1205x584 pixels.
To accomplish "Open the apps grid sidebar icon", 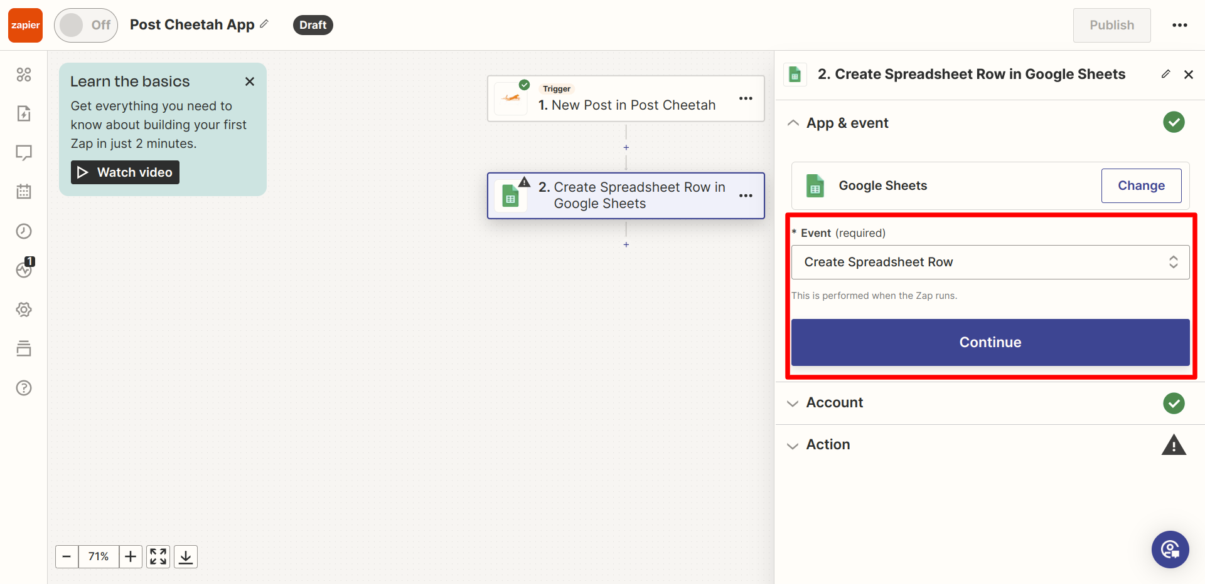I will pos(24,75).
